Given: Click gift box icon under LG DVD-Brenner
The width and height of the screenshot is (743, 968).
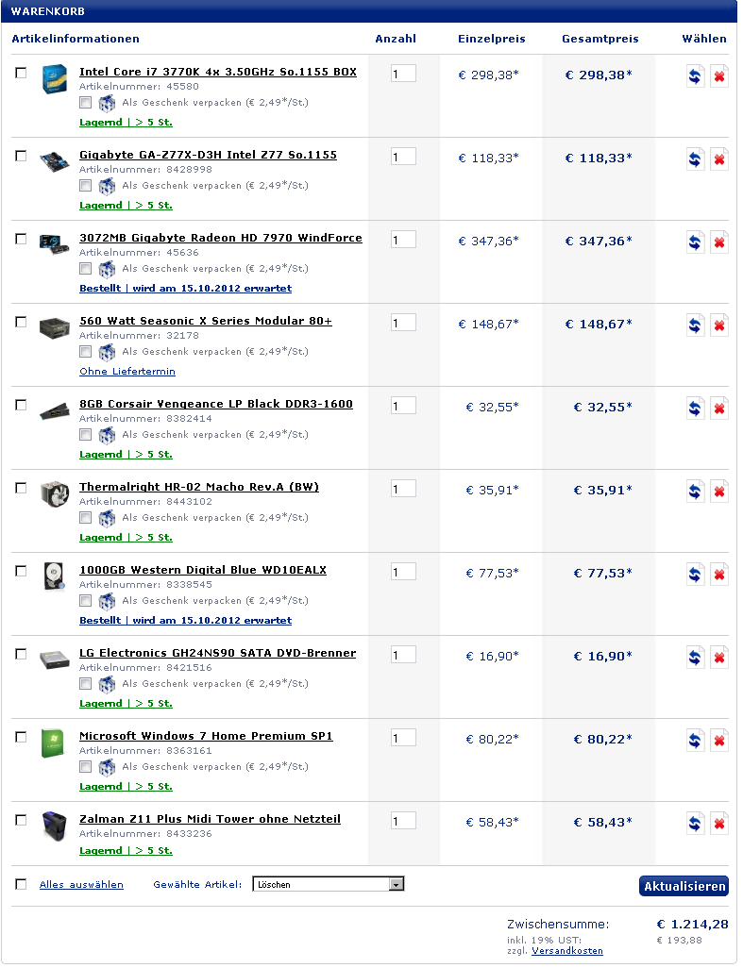Looking at the screenshot, I should (x=107, y=684).
